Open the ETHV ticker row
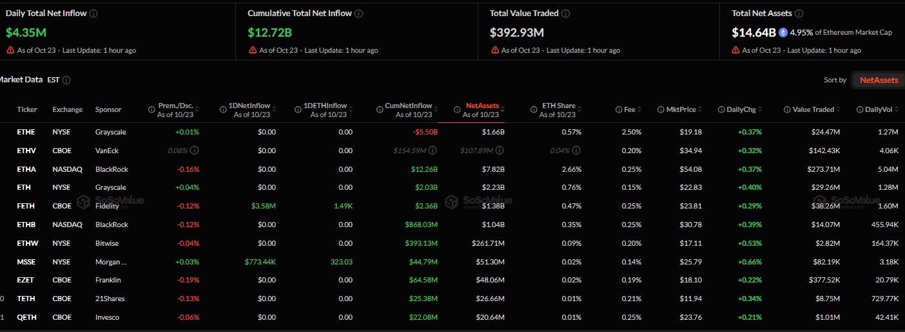Viewport: 905px width, 332px height. click(x=27, y=151)
